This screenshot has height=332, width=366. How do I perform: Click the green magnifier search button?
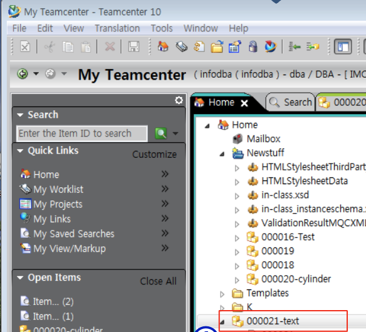(x=161, y=133)
